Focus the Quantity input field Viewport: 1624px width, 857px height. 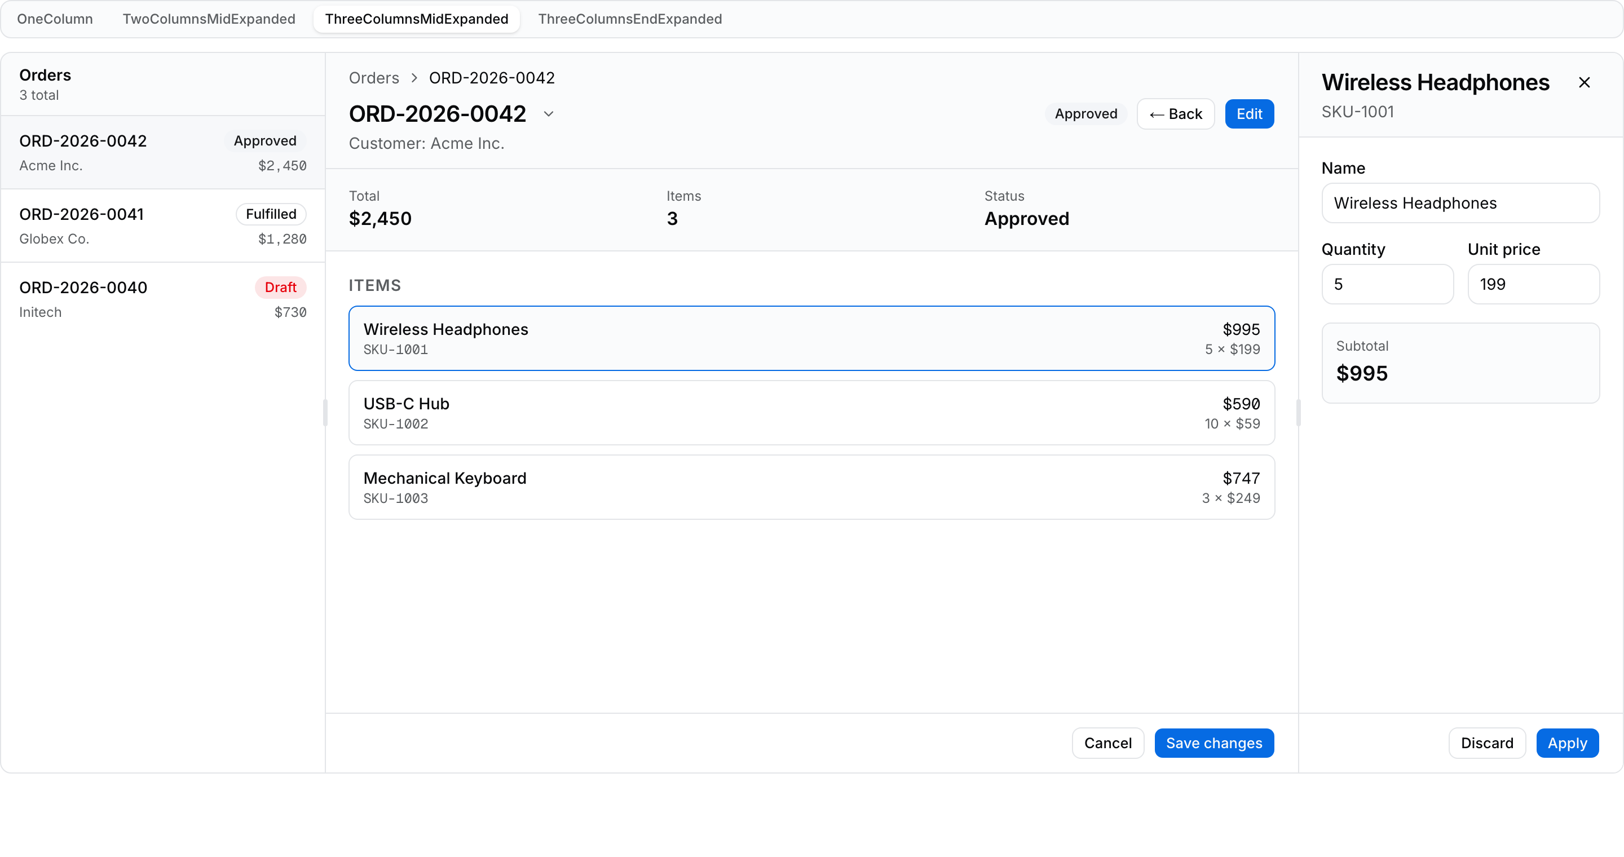[x=1387, y=284]
